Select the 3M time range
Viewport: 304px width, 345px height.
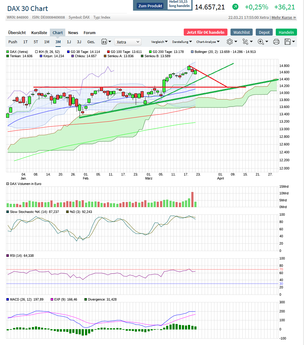(x=58, y=42)
